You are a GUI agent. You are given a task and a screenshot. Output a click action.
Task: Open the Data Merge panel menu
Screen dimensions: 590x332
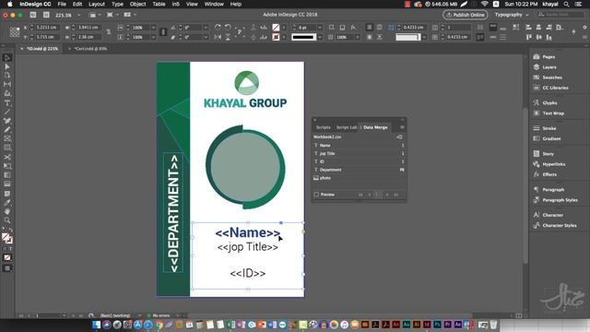coord(402,127)
